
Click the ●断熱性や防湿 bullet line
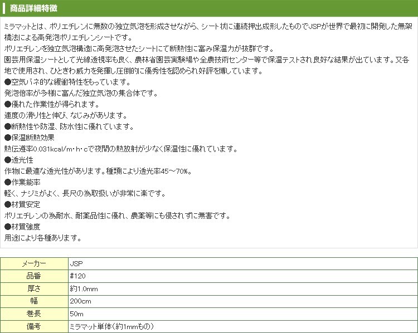click(x=69, y=126)
